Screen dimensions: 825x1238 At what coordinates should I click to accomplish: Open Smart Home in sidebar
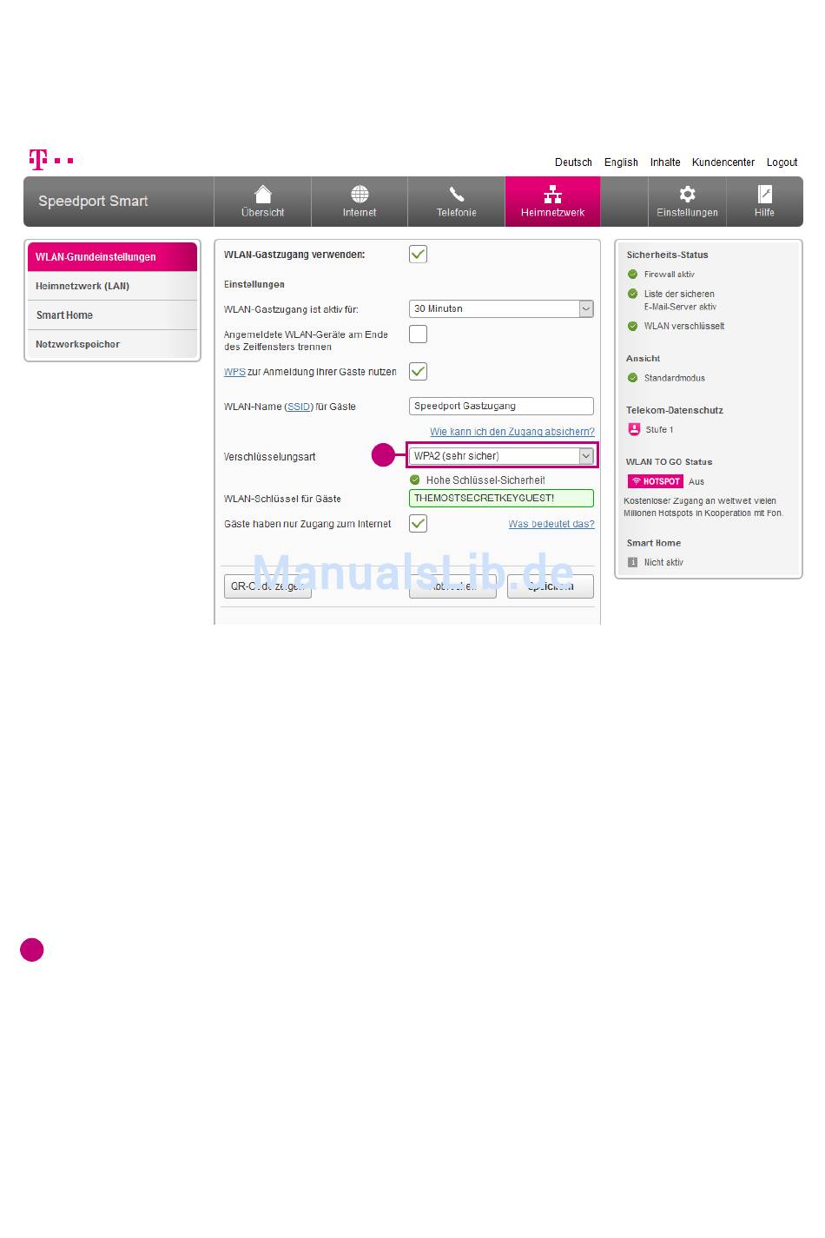112,315
